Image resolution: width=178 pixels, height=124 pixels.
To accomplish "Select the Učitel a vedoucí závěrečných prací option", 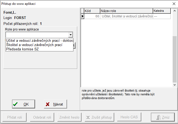I will click(39, 40).
